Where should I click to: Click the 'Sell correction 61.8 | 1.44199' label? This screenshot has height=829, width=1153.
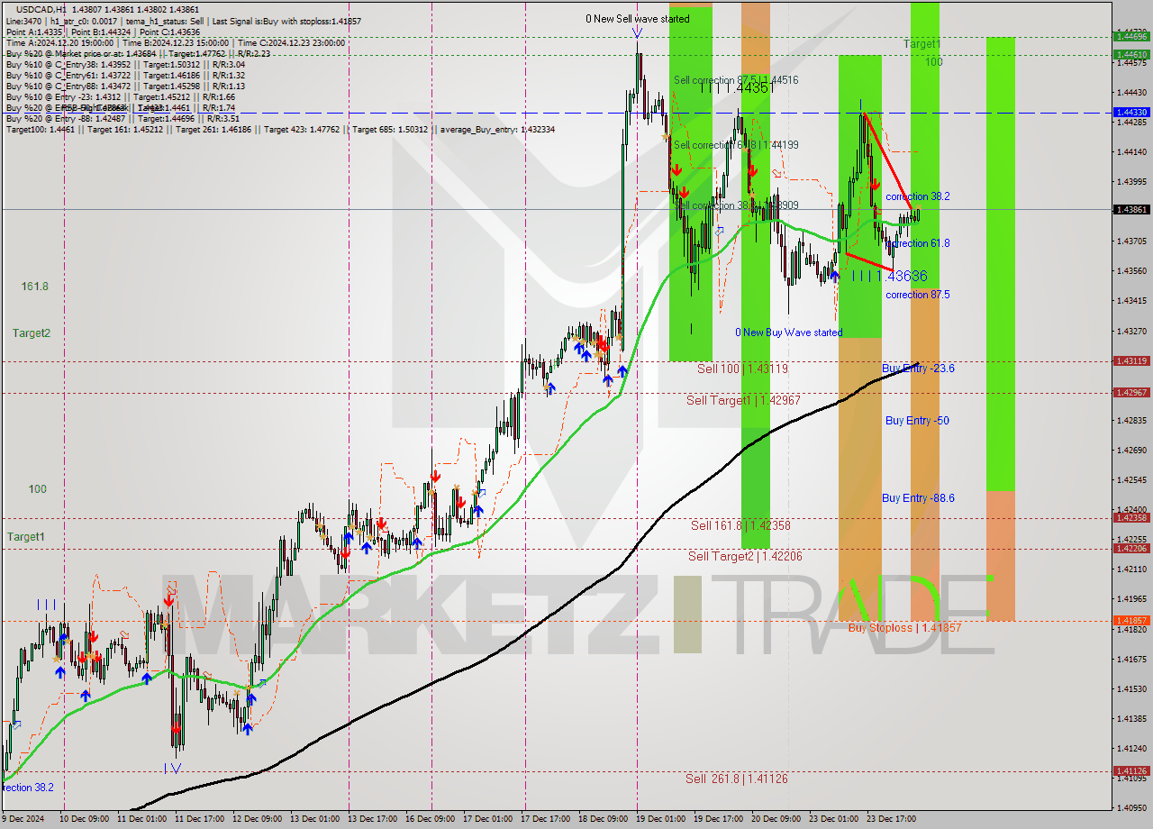pos(736,145)
